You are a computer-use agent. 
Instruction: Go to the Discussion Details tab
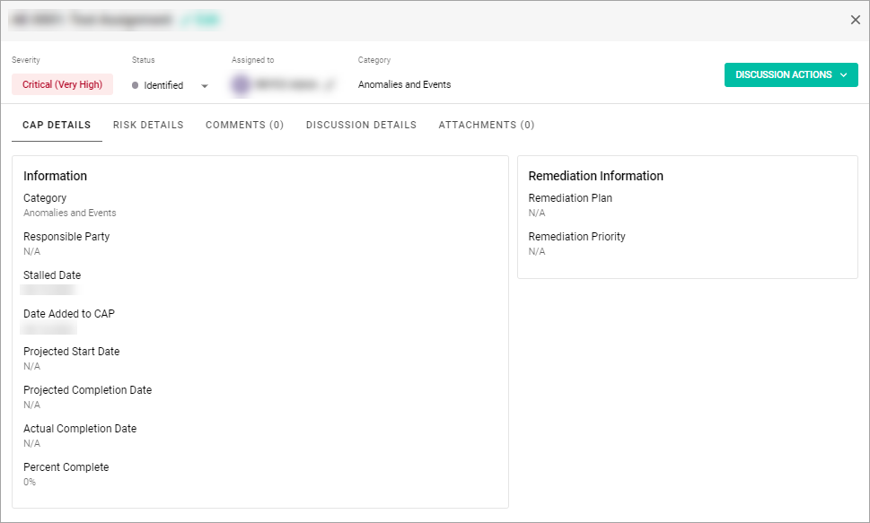pyautogui.click(x=361, y=125)
